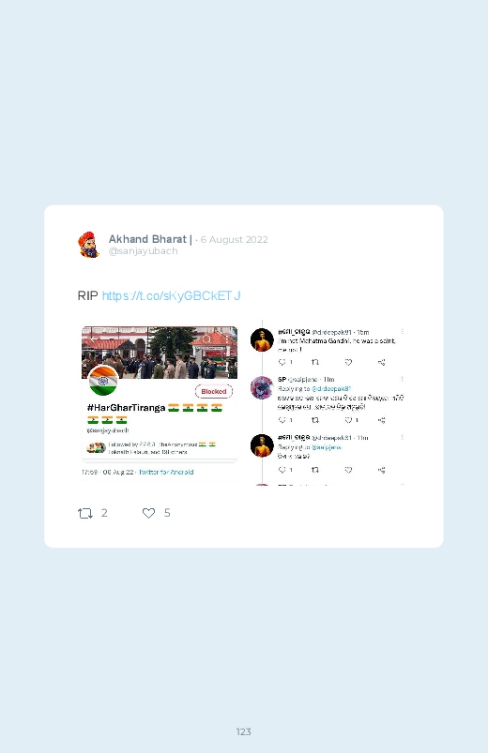Screen dimensions: 488x753
Task: Click the back arrow on profile banner
Action: coord(93,339)
